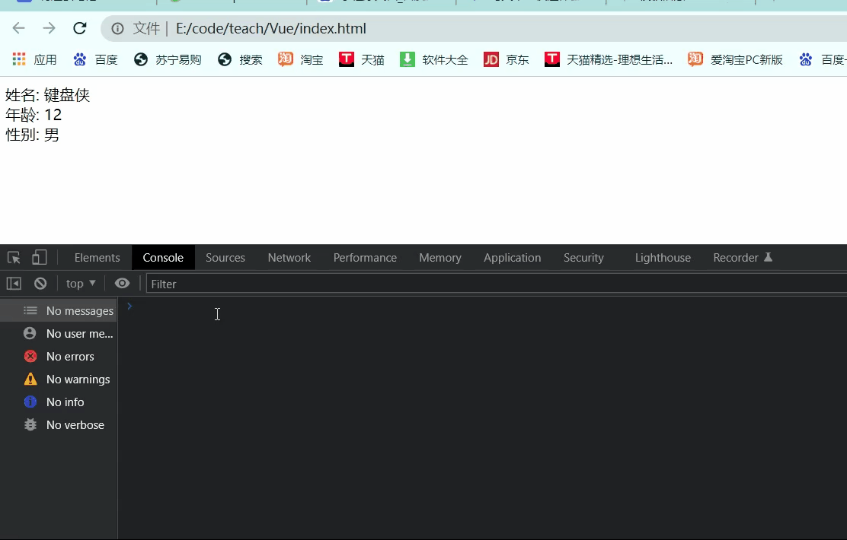847x540 pixels.
Task: Clear the console messages
Action: pyautogui.click(x=40, y=283)
